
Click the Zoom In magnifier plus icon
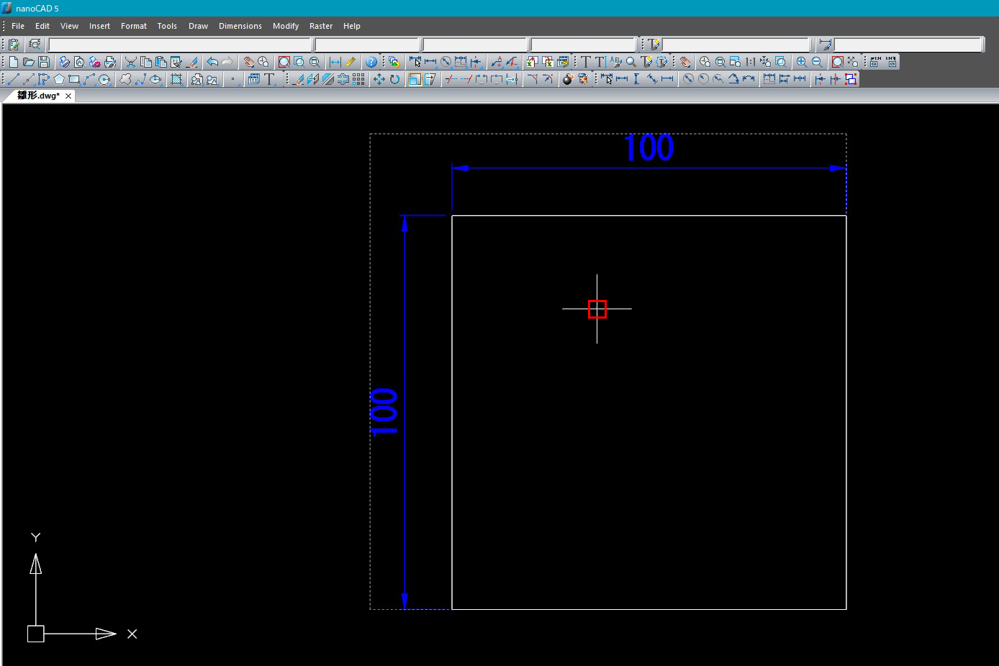point(801,62)
